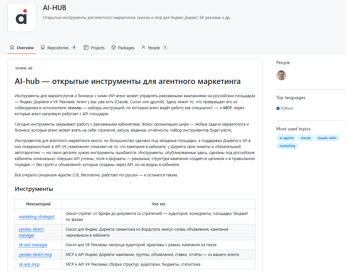The width and height of the screenshot is (346, 272).
Task: Click the blue Python language color dot
Action: pos(278,108)
